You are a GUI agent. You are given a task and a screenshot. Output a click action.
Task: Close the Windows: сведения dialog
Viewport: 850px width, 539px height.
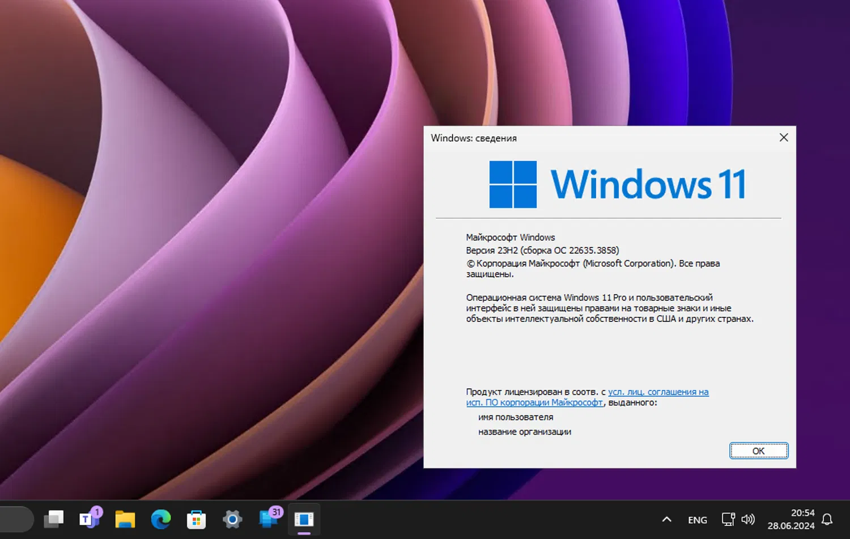784,137
